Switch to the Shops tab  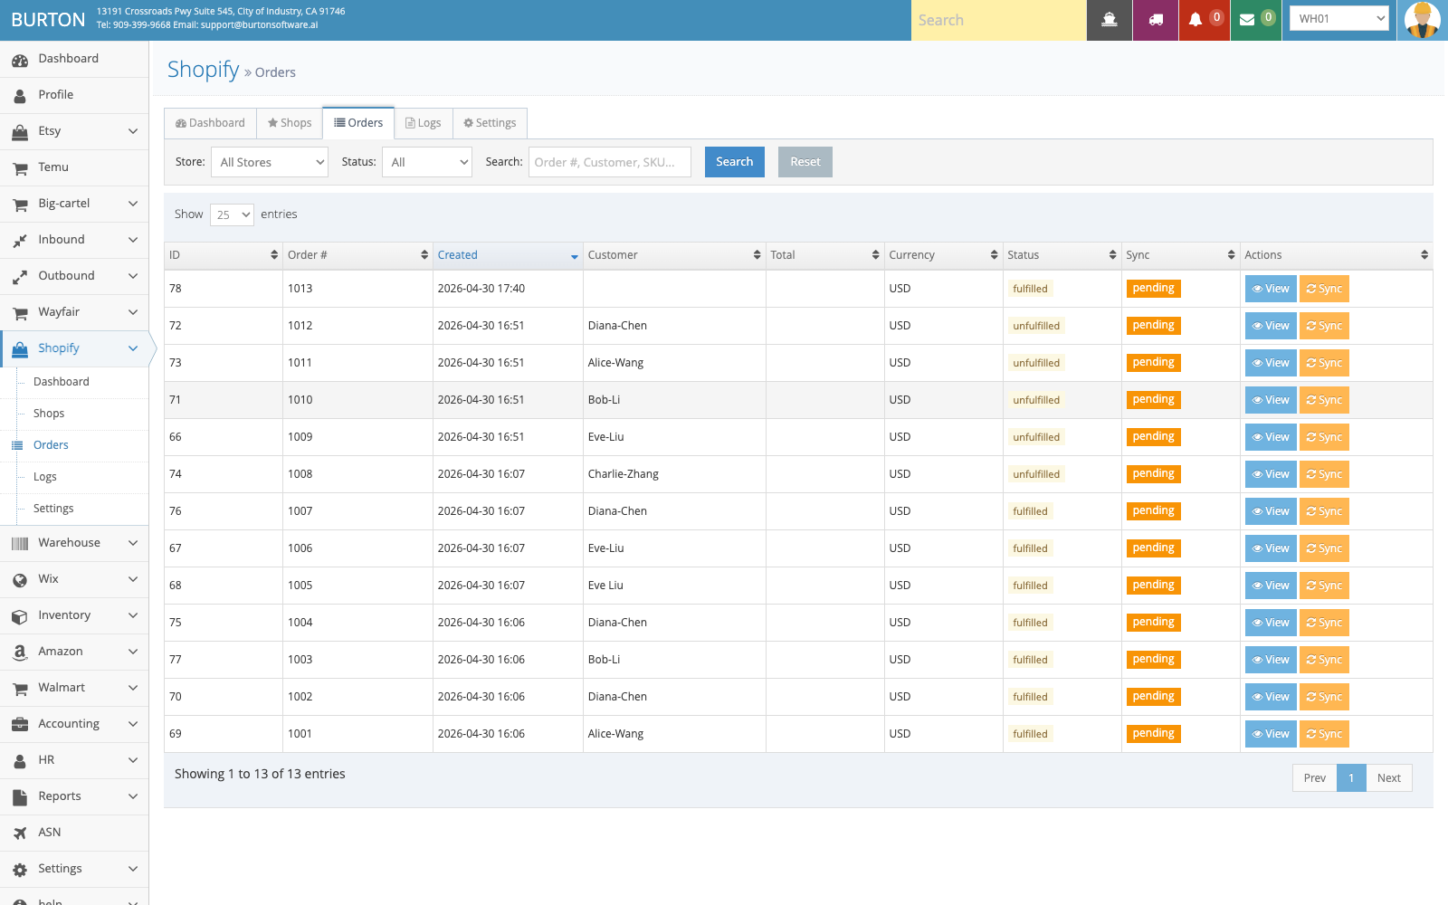click(290, 123)
